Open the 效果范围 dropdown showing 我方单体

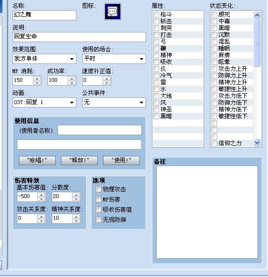[45, 59]
